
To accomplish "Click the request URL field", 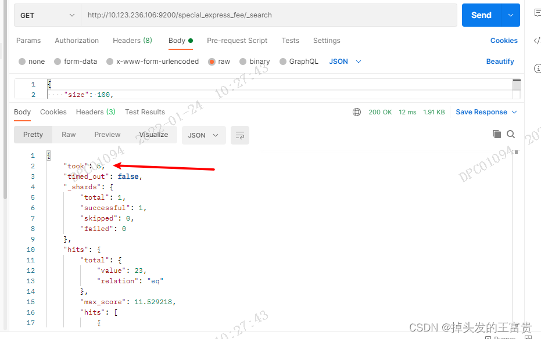I will point(269,15).
